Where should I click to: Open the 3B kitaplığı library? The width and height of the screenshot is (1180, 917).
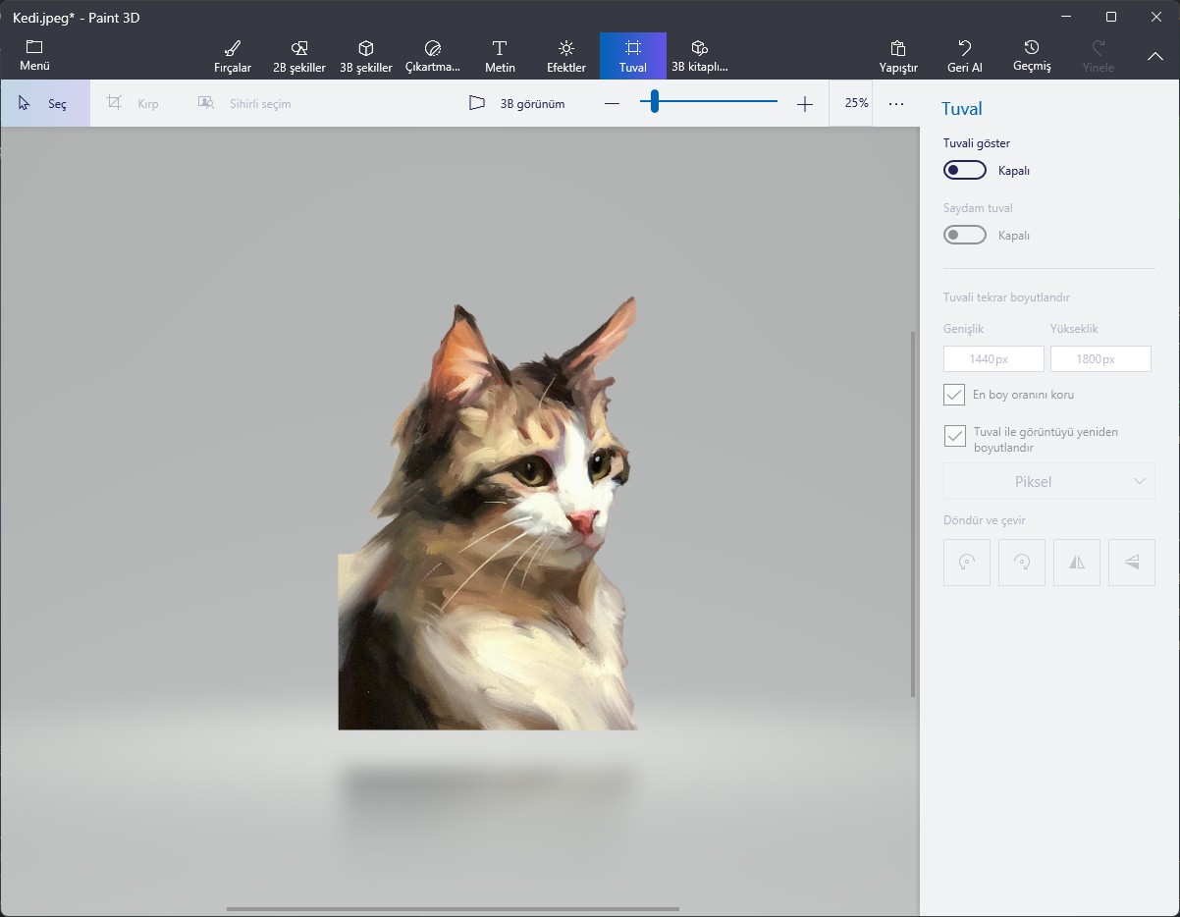tap(699, 56)
